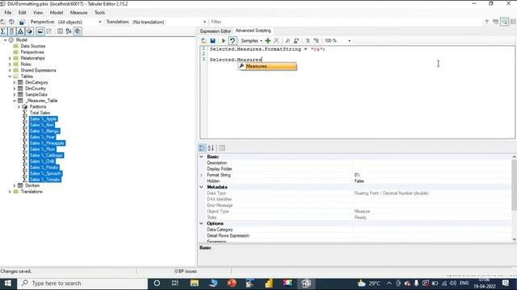Image resolution: width=517 pixels, height=290 pixels.
Task: Open Model menu
Action: coord(57,13)
